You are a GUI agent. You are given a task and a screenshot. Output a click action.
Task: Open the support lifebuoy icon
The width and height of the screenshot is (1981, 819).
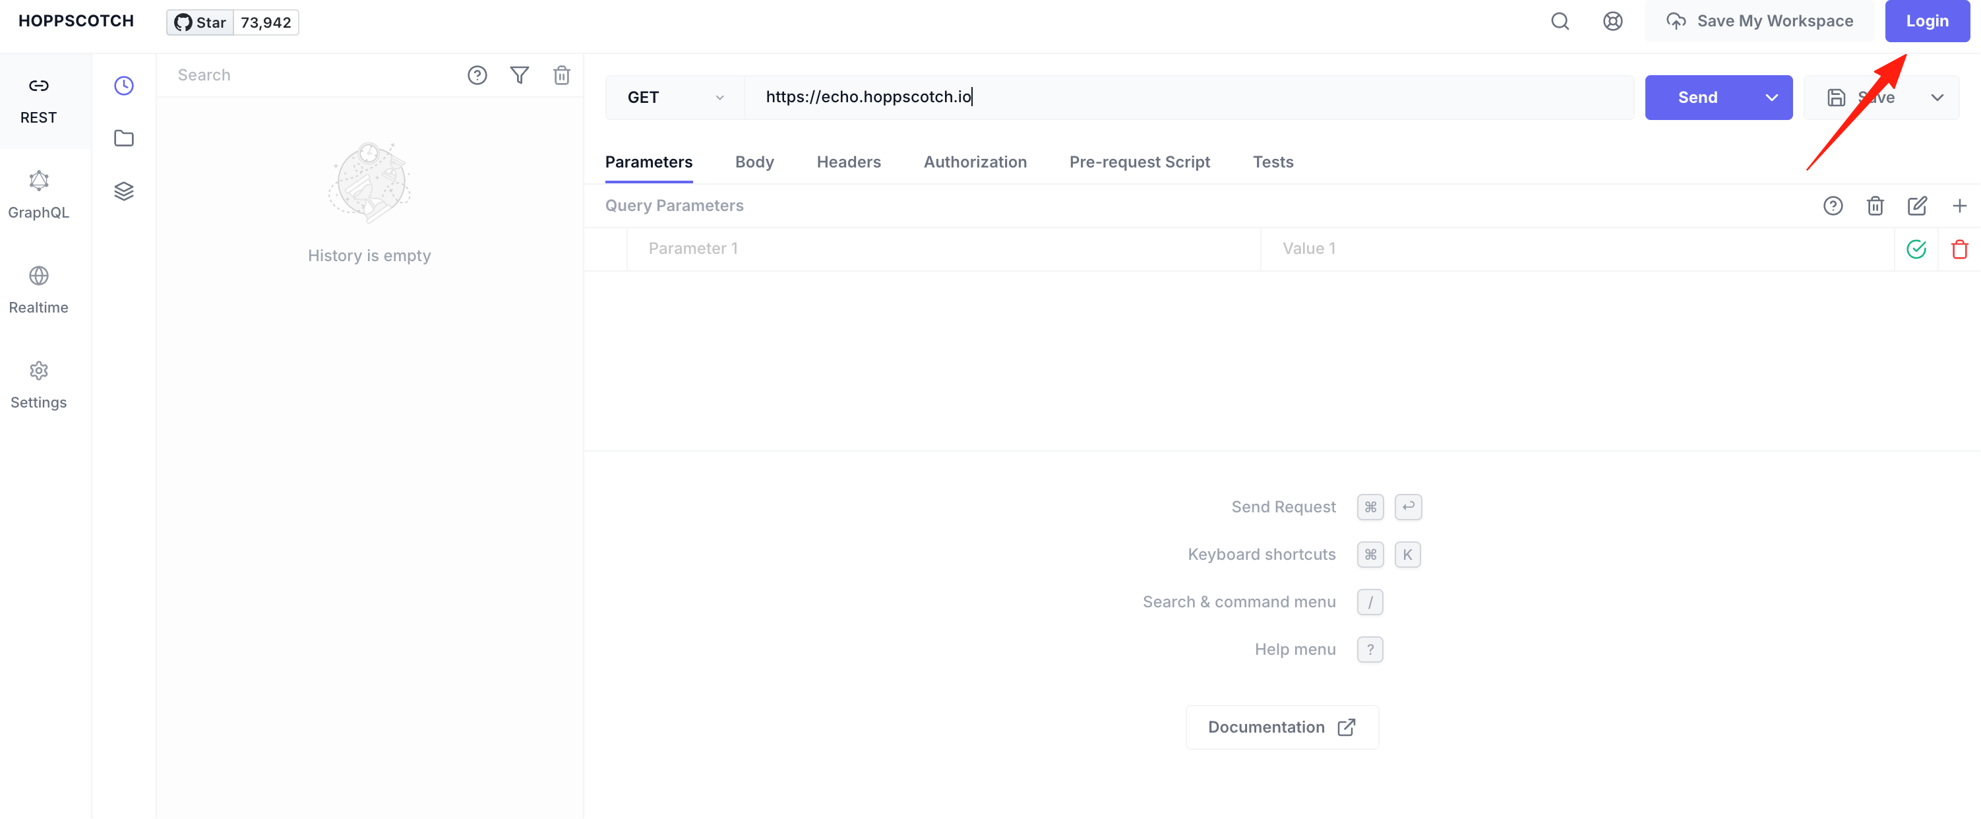click(1614, 22)
